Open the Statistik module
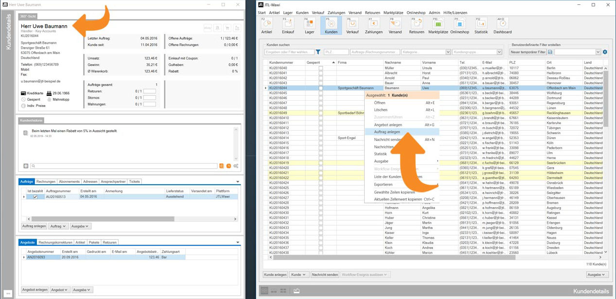This screenshot has width=616, height=299. 481,25
